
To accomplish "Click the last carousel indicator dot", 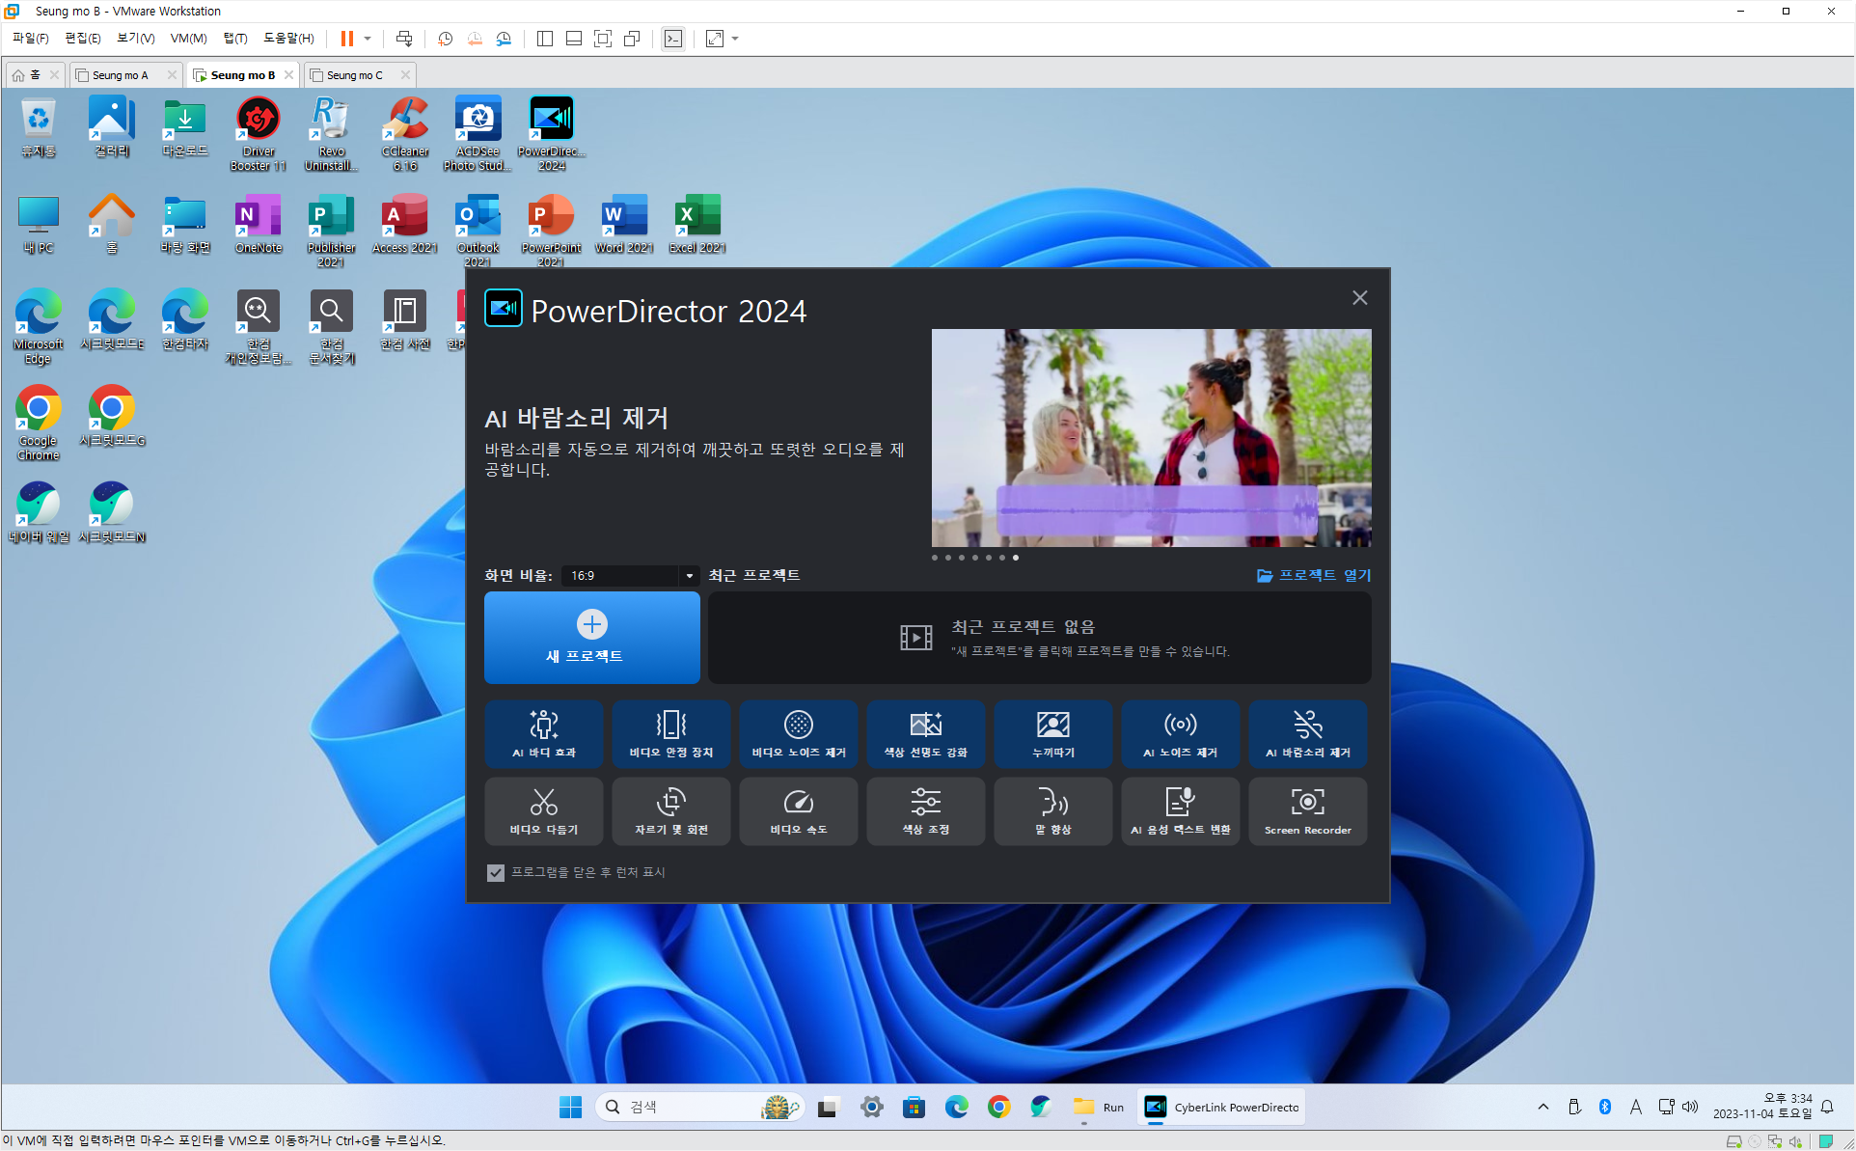I will [1016, 558].
